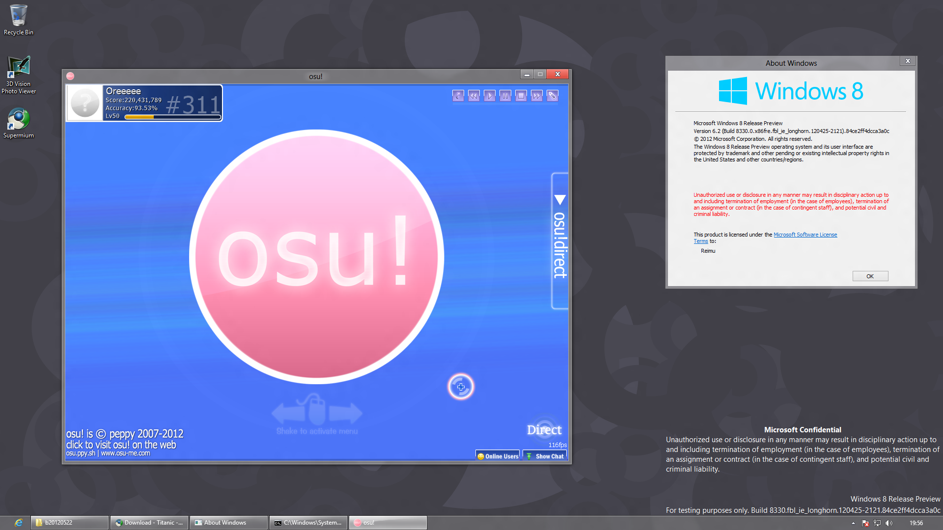943x530 pixels.
Task: Open Action Center flag tray icon
Action: [x=865, y=523]
